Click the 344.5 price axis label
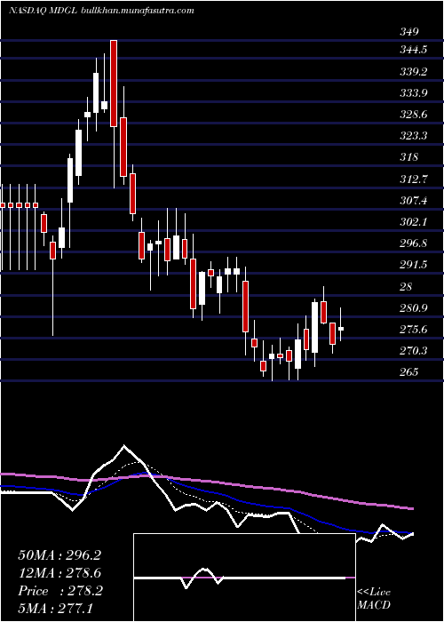The width and height of the screenshot is (444, 622). 414,50
